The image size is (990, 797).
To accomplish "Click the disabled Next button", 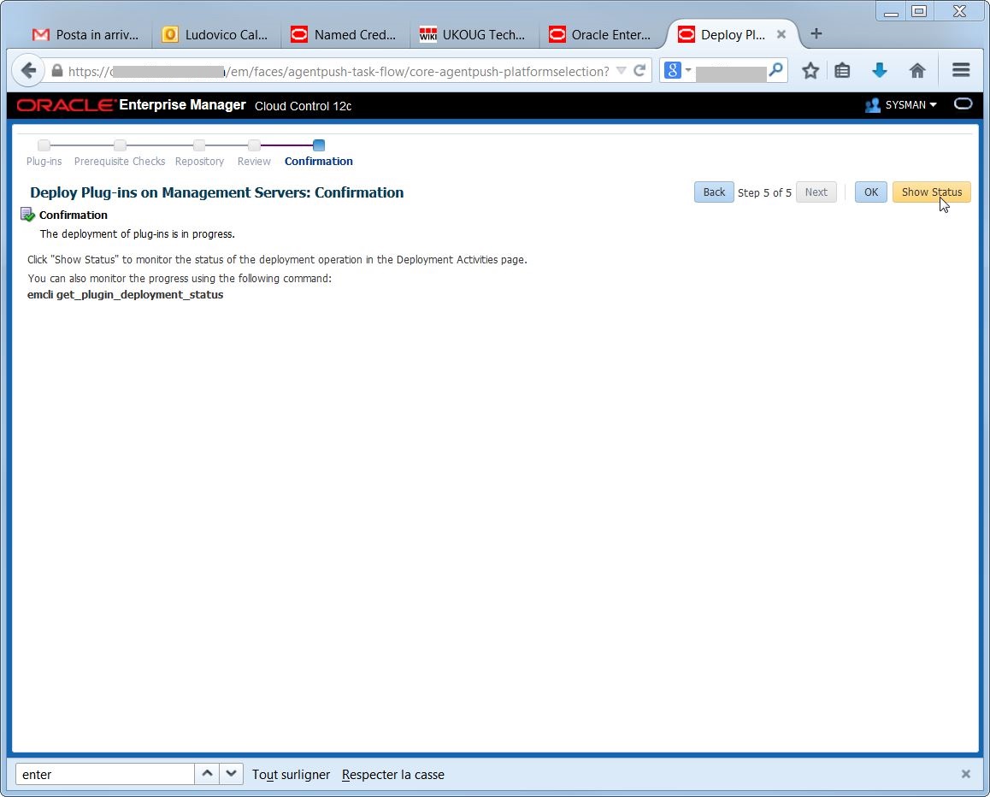I will point(816,192).
